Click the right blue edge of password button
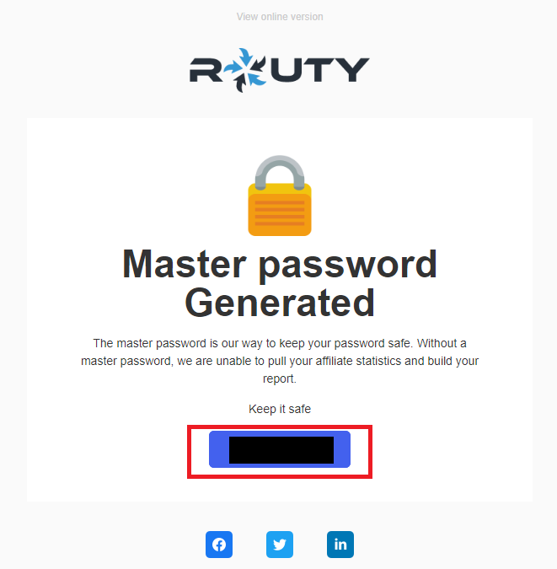 342,449
